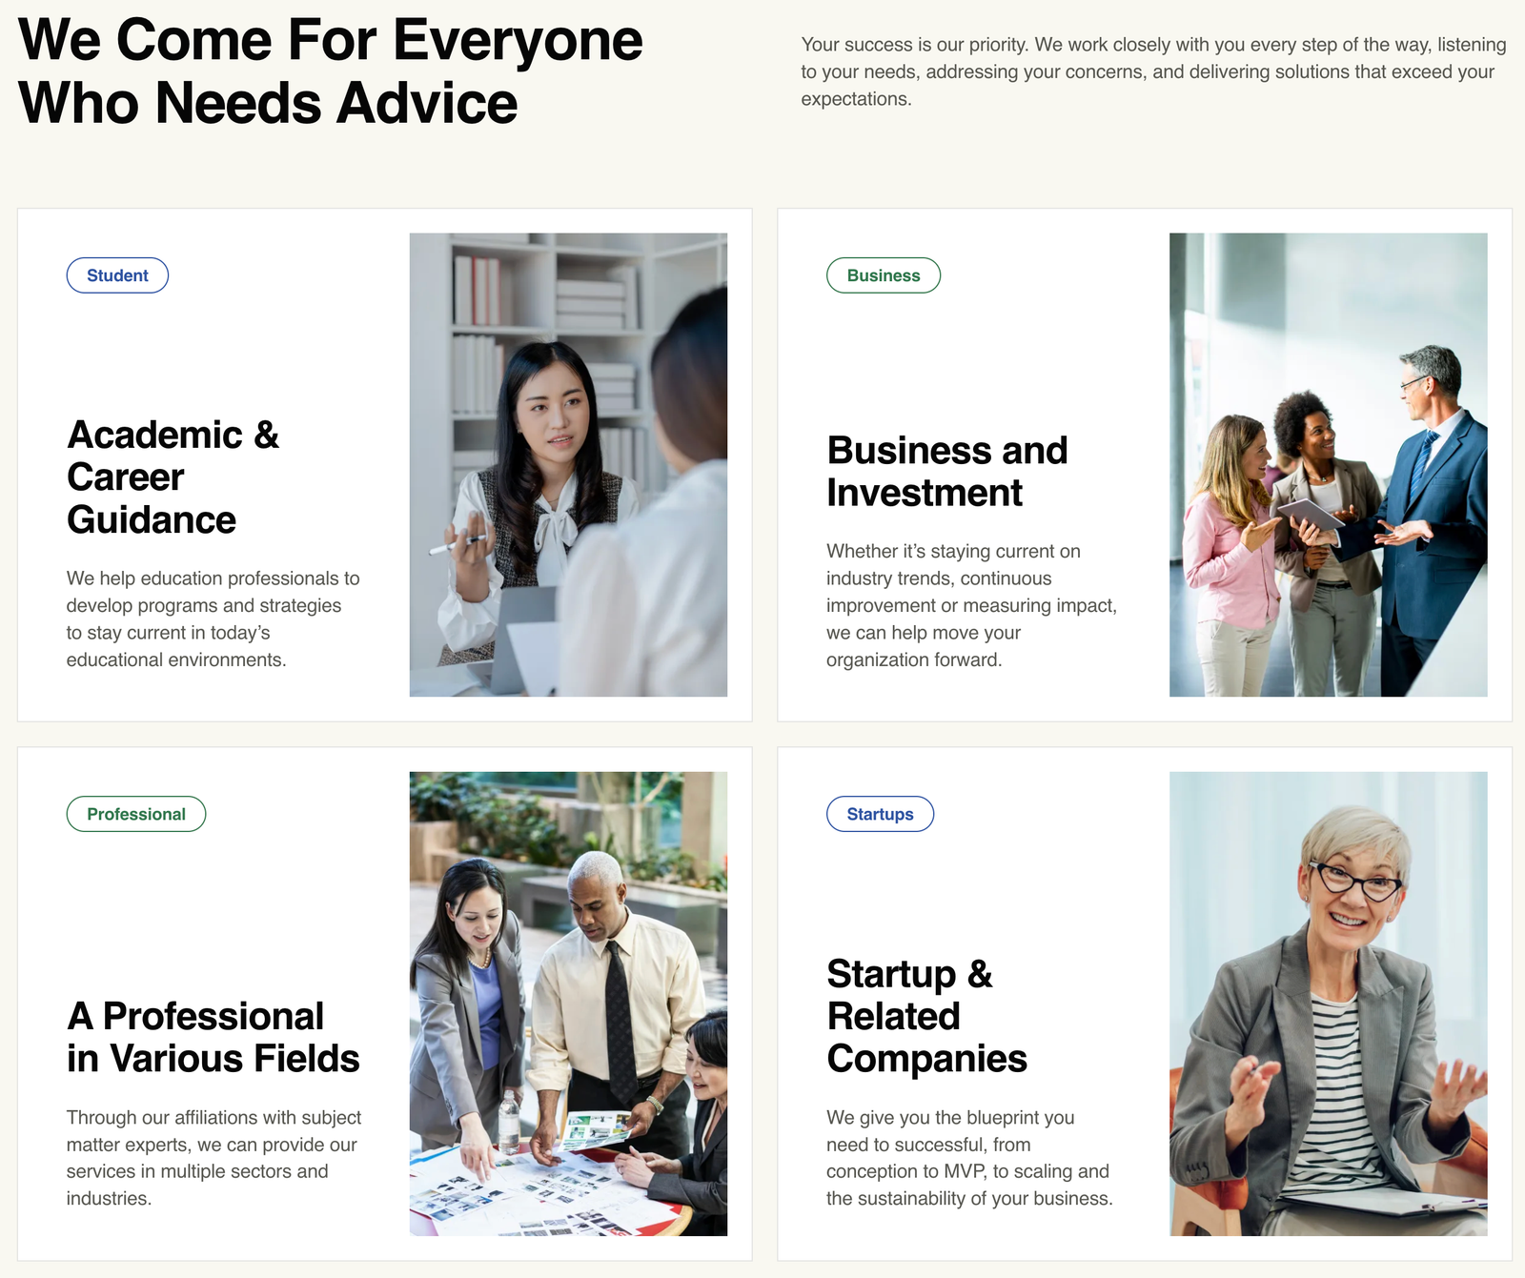The width and height of the screenshot is (1525, 1278).
Task: Click the team reviewing documents photo
Action: (x=568, y=1004)
